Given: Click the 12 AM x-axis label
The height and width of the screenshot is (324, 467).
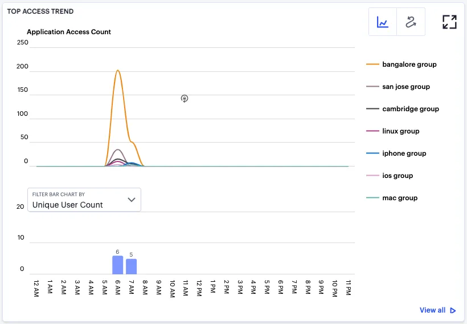Looking at the screenshot, I should [36, 289].
